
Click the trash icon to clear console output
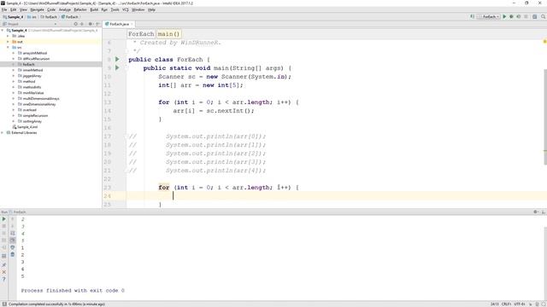point(13,254)
